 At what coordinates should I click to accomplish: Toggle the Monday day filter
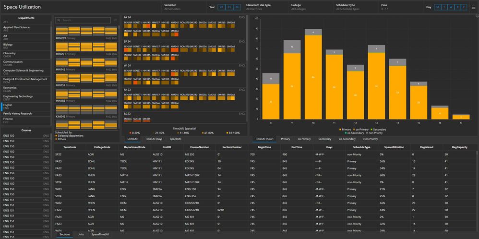coord(437,7)
